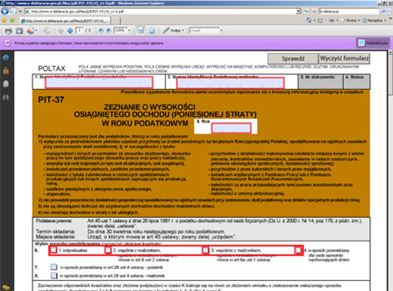Enable scrolling page fit-width mode icon
This screenshot has width=393, height=291.
[140, 30]
